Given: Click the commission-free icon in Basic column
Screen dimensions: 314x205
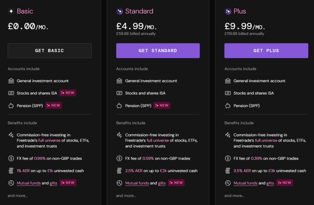Looking at the screenshot, I should point(11,135).
